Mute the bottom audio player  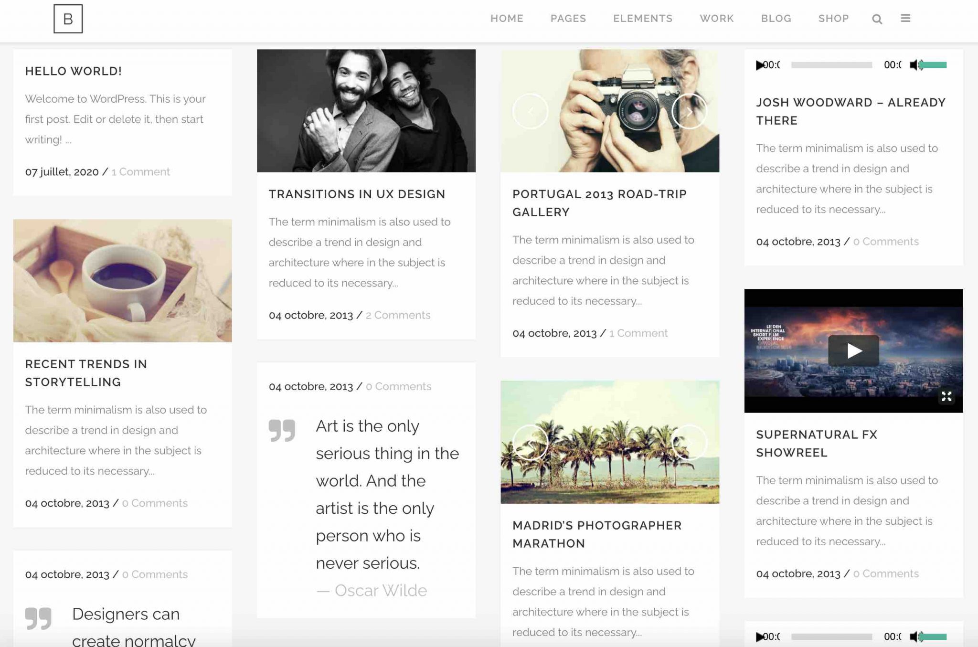tap(914, 636)
